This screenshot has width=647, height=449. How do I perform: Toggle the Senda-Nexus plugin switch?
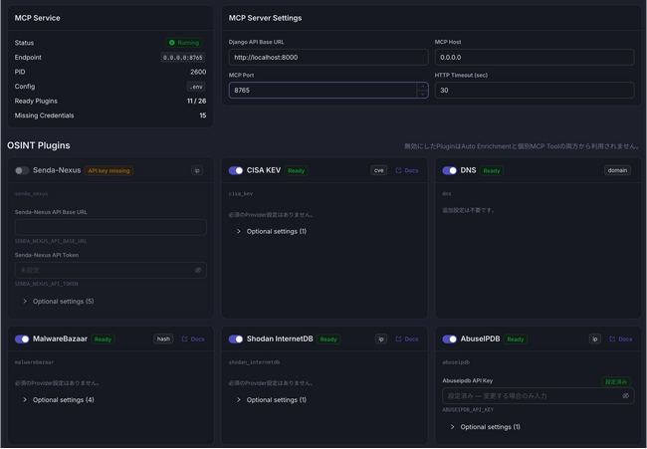click(x=22, y=170)
